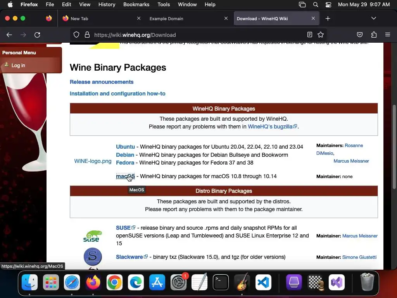This screenshot has width=397, height=298.
Task: Open Microsoft Edge from the Dock
Action: pos(136,282)
